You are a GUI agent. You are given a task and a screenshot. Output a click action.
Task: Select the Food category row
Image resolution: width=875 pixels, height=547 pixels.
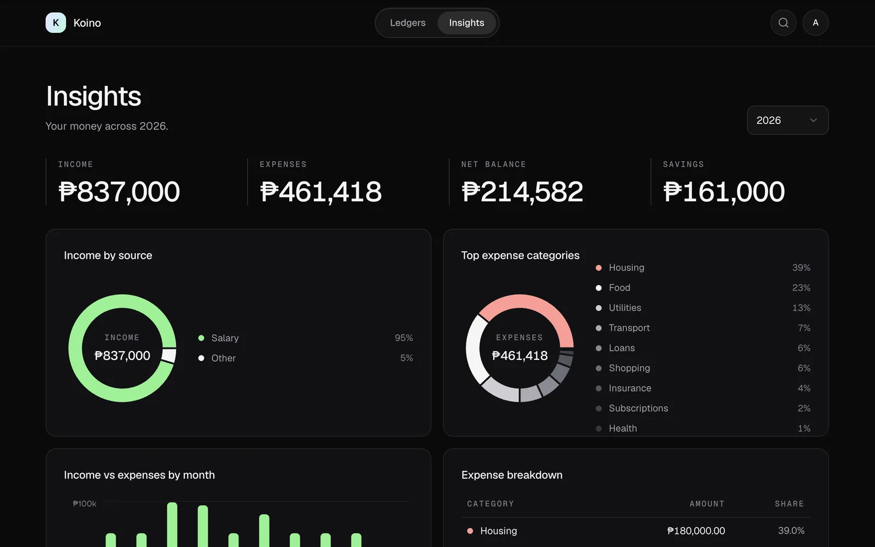(x=703, y=288)
